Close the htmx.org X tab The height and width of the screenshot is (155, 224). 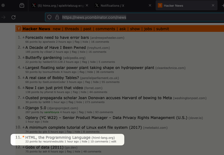click(x=87, y=5)
